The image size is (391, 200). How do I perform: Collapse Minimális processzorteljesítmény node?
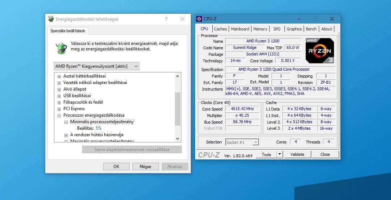[66, 122]
